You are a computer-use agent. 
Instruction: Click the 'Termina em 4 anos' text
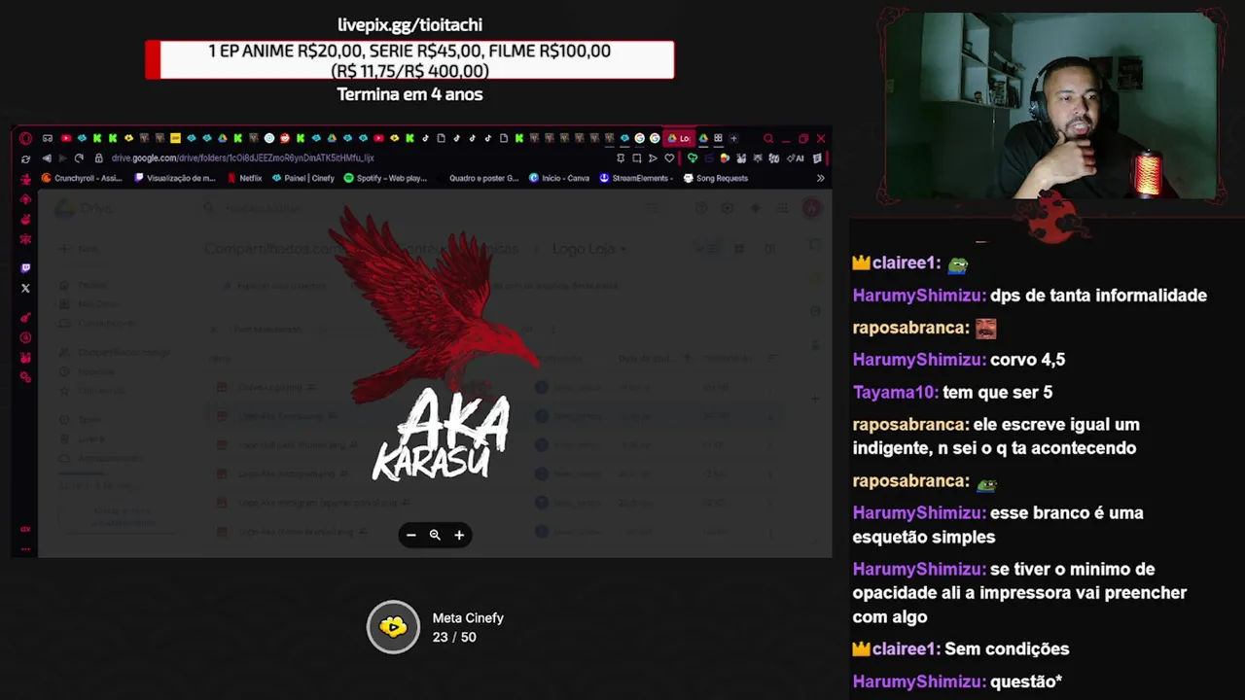click(409, 94)
